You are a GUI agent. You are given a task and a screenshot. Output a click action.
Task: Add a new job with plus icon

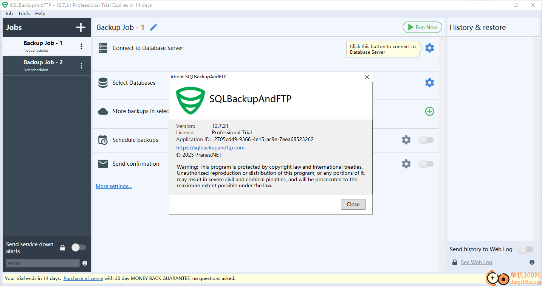pos(81,27)
